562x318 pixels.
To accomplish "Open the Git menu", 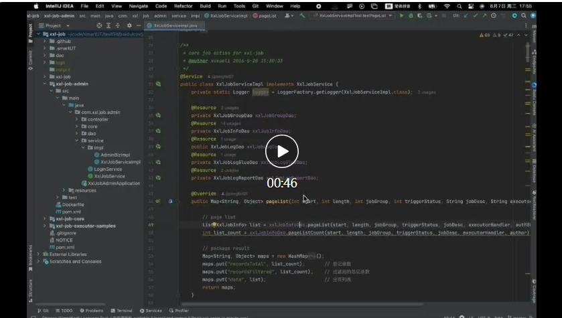I will 255,6.
